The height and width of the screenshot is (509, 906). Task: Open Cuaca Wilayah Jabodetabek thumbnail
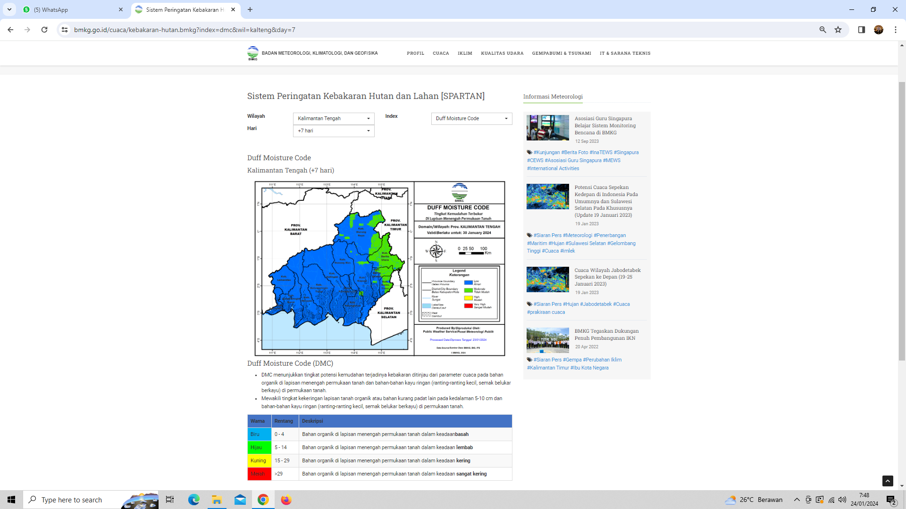(547, 279)
